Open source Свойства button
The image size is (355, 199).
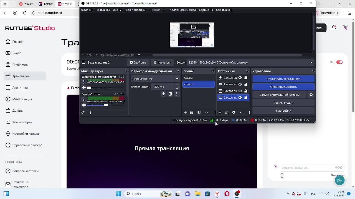[x=138, y=62]
